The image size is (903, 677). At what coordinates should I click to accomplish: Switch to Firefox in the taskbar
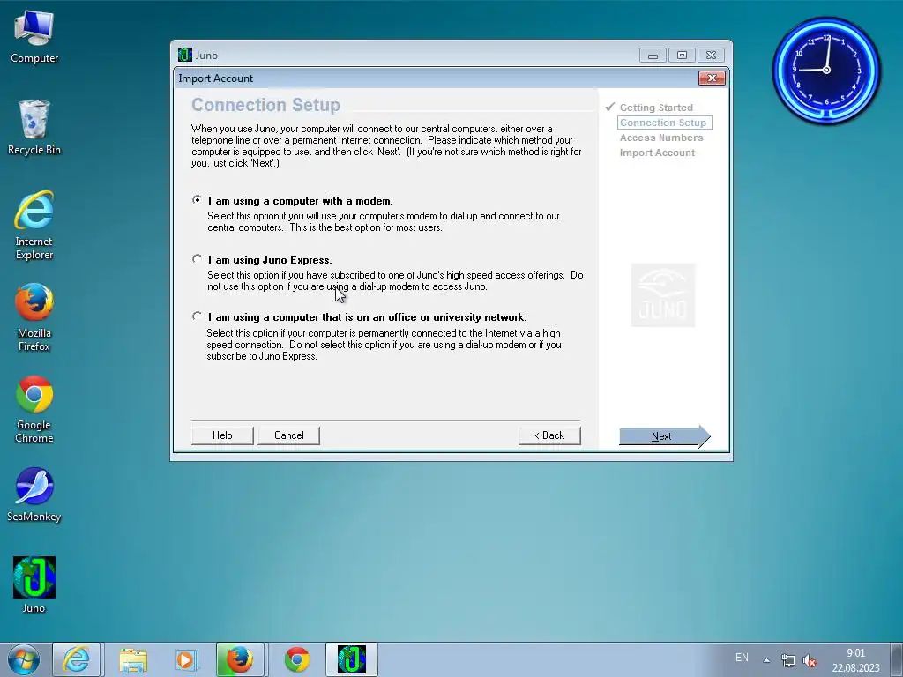240,659
